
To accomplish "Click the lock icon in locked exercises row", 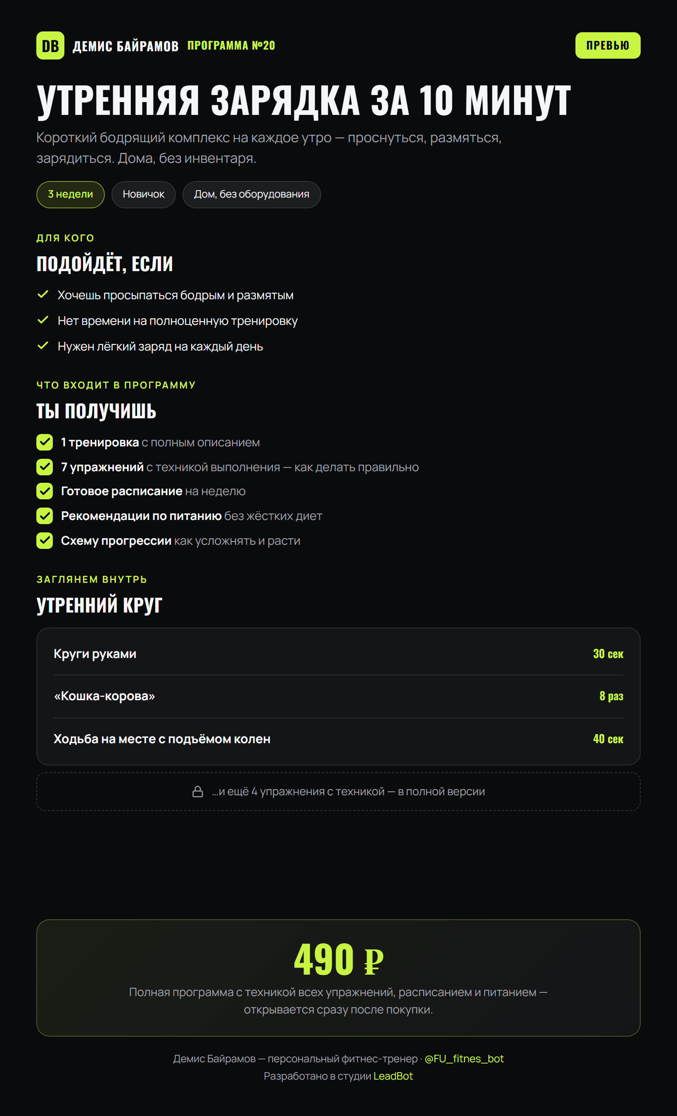I will 198,791.
